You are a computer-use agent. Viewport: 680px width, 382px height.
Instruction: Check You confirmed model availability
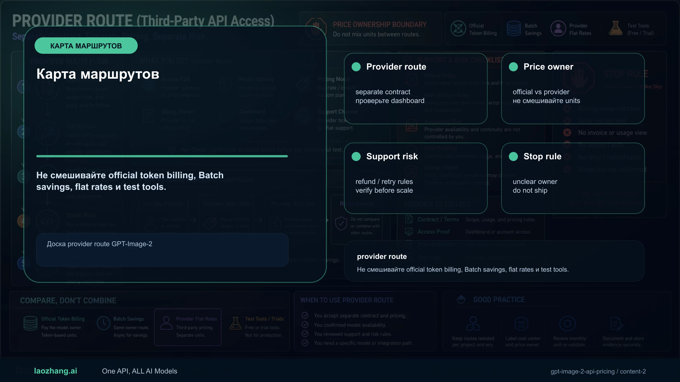[305, 325]
